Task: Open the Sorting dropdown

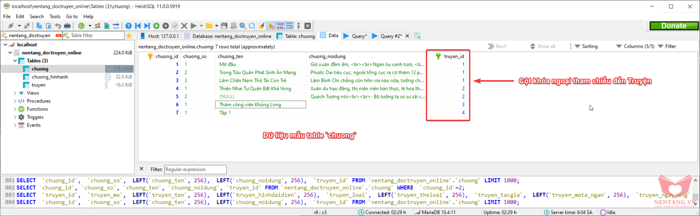Action: coord(586,46)
